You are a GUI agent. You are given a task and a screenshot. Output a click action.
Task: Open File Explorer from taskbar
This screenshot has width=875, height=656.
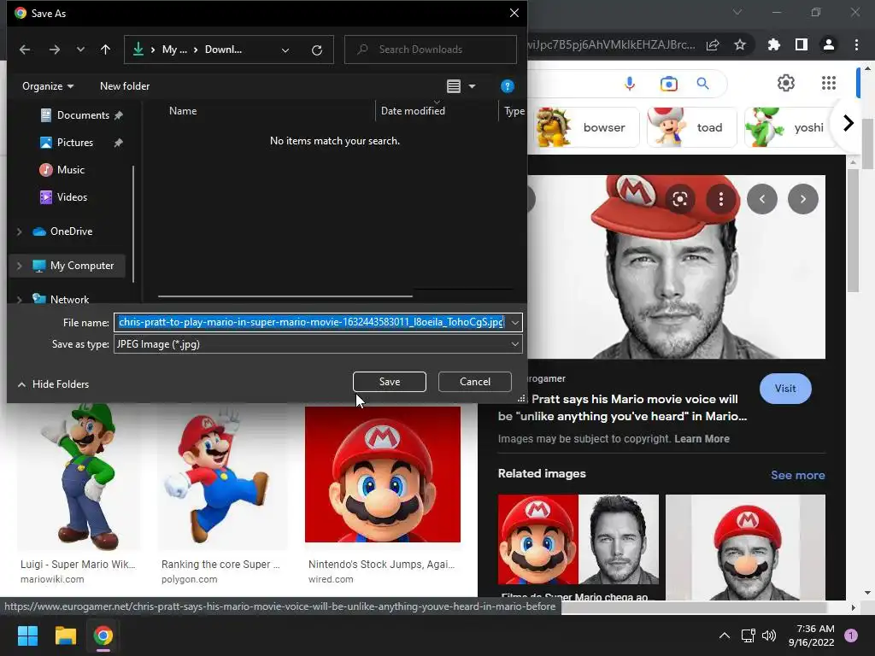65,635
